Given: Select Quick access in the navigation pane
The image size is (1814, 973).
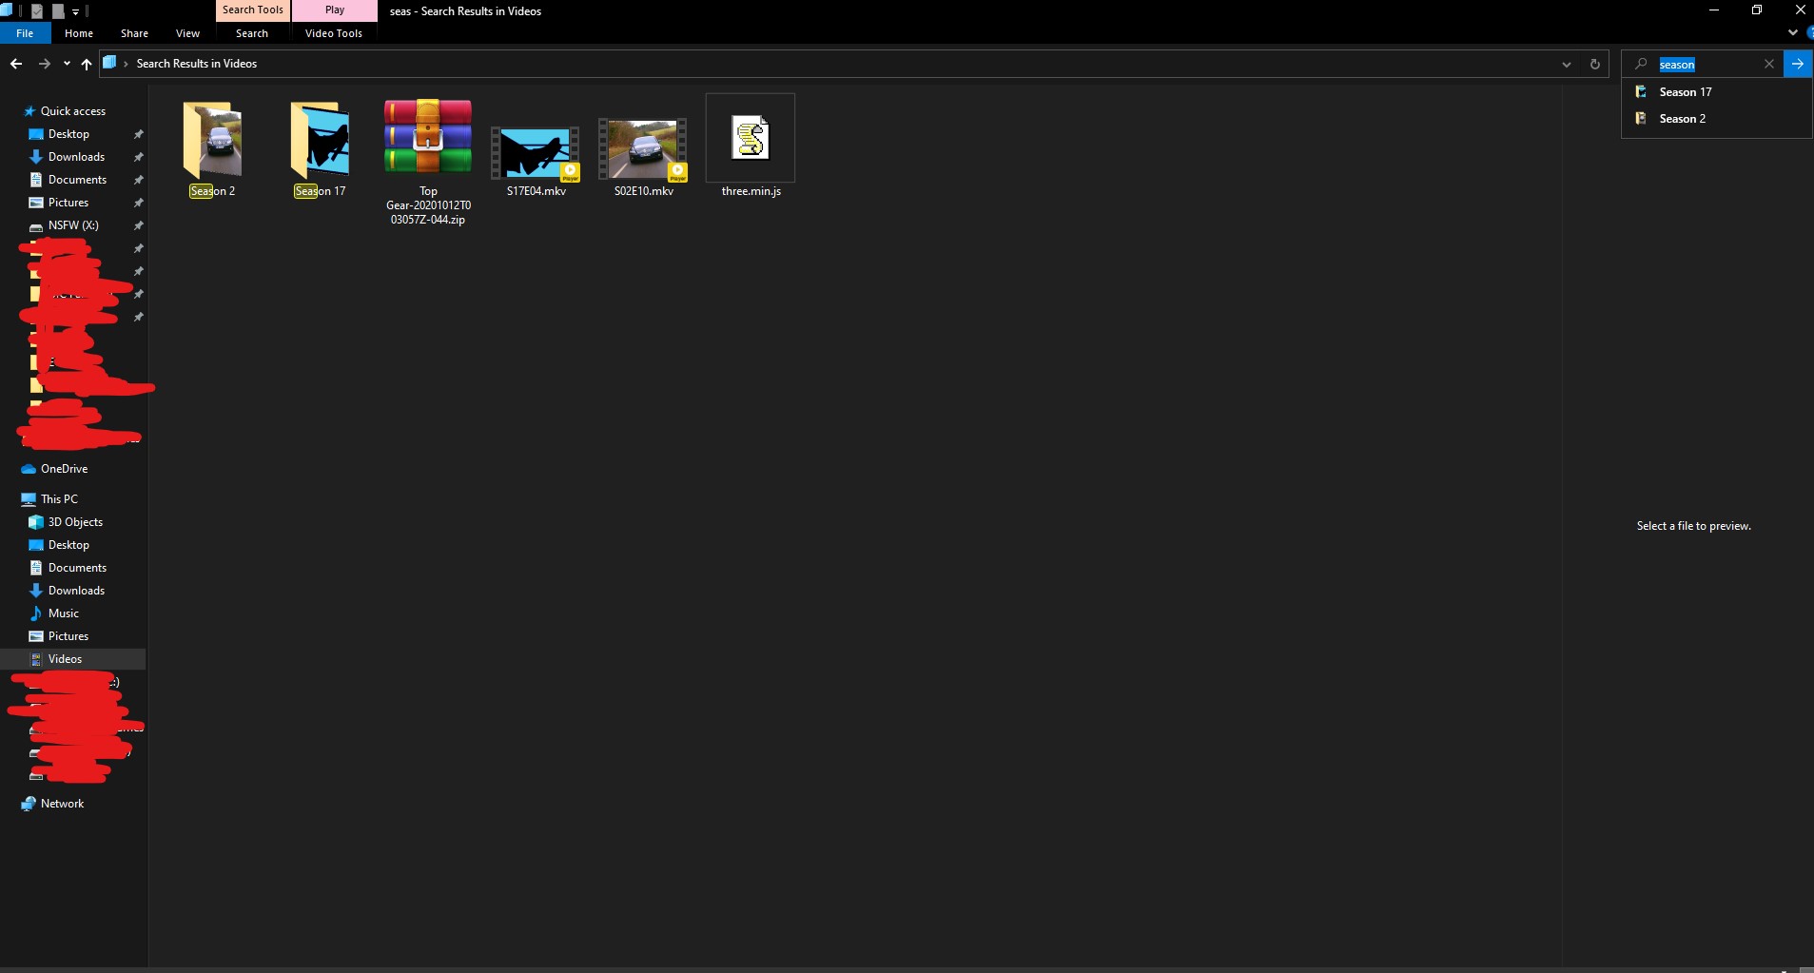Looking at the screenshot, I should click(x=73, y=111).
